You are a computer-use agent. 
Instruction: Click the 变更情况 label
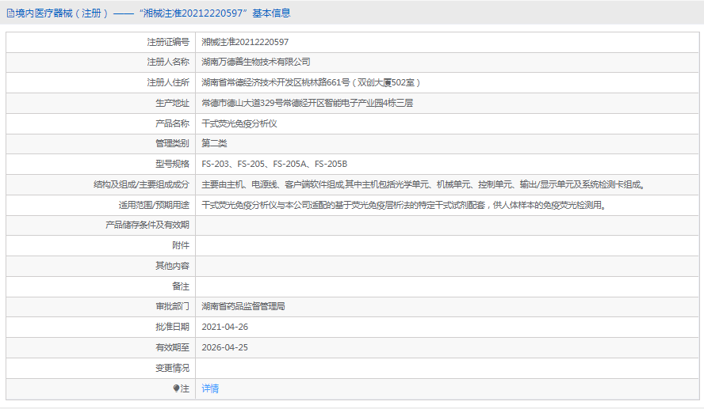[x=172, y=368]
